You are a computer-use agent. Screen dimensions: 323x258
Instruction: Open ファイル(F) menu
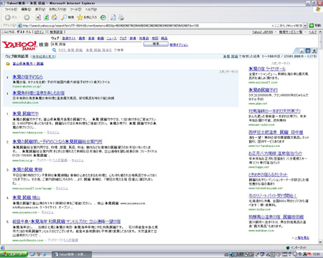coord(11,9)
